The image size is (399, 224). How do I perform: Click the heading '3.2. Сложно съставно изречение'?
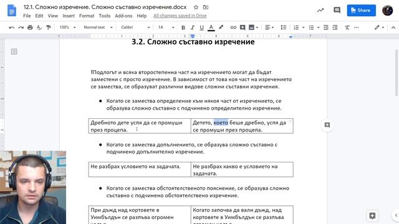[193, 42]
